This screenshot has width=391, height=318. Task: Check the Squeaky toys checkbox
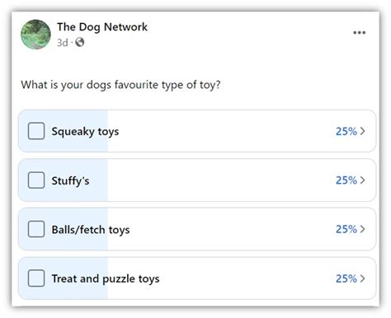pos(36,131)
